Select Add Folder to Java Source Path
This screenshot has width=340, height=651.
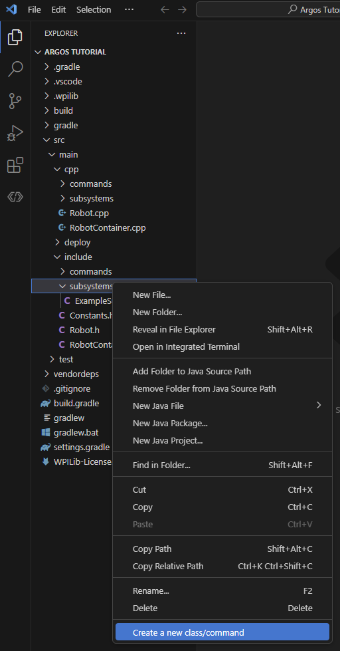[222, 372]
